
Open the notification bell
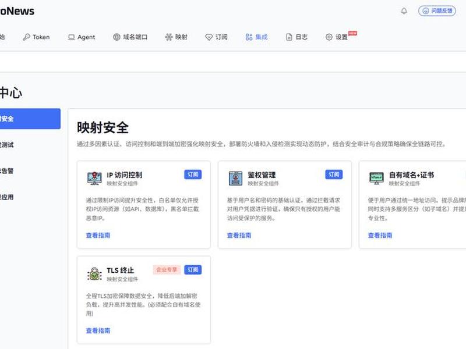tap(404, 11)
